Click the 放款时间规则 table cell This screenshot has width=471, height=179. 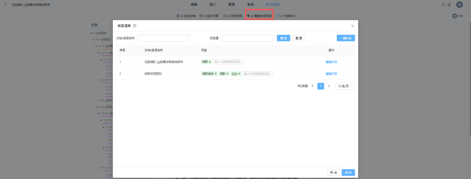153,74
